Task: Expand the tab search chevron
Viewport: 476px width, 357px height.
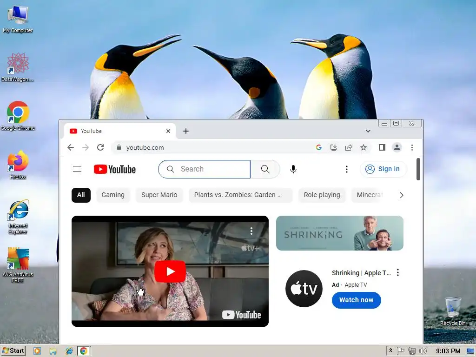Action: 368,131
